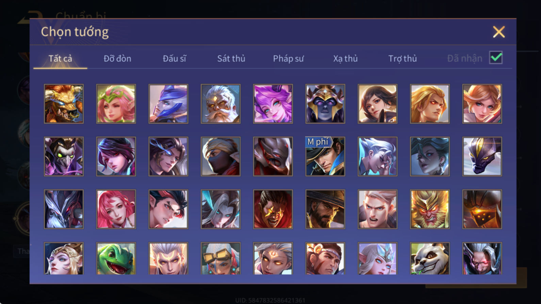Viewport: 541px width, 304px height.
Task: Open the Đấu sĩ tab
Action: point(175,58)
